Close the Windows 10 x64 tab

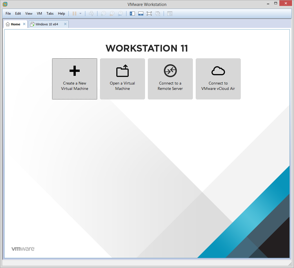click(x=65, y=24)
